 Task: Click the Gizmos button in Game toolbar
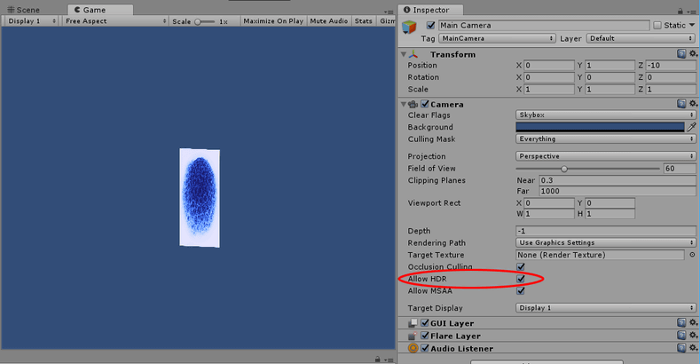coord(387,21)
